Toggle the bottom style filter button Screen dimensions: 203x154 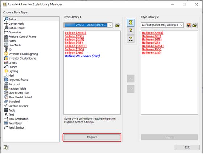131,39
